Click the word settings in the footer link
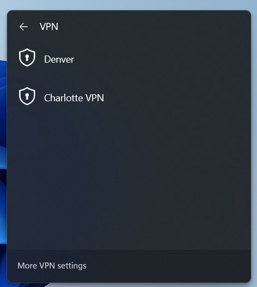Viewport: 257px width, 287px height. click(72, 266)
